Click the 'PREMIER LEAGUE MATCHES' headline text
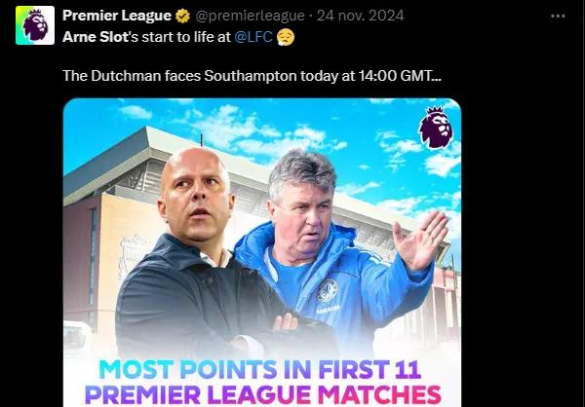The image size is (585, 407). pyautogui.click(x=262, y=394)
